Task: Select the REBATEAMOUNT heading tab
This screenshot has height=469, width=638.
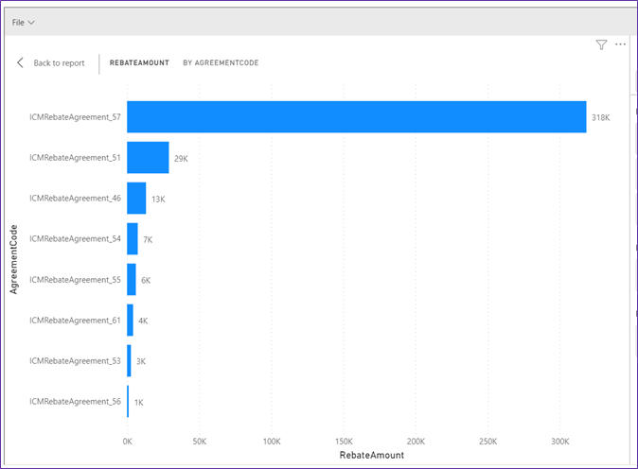Action: 139,63
